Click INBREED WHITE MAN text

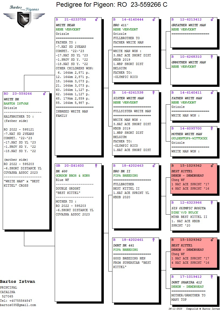click(72, 111)
